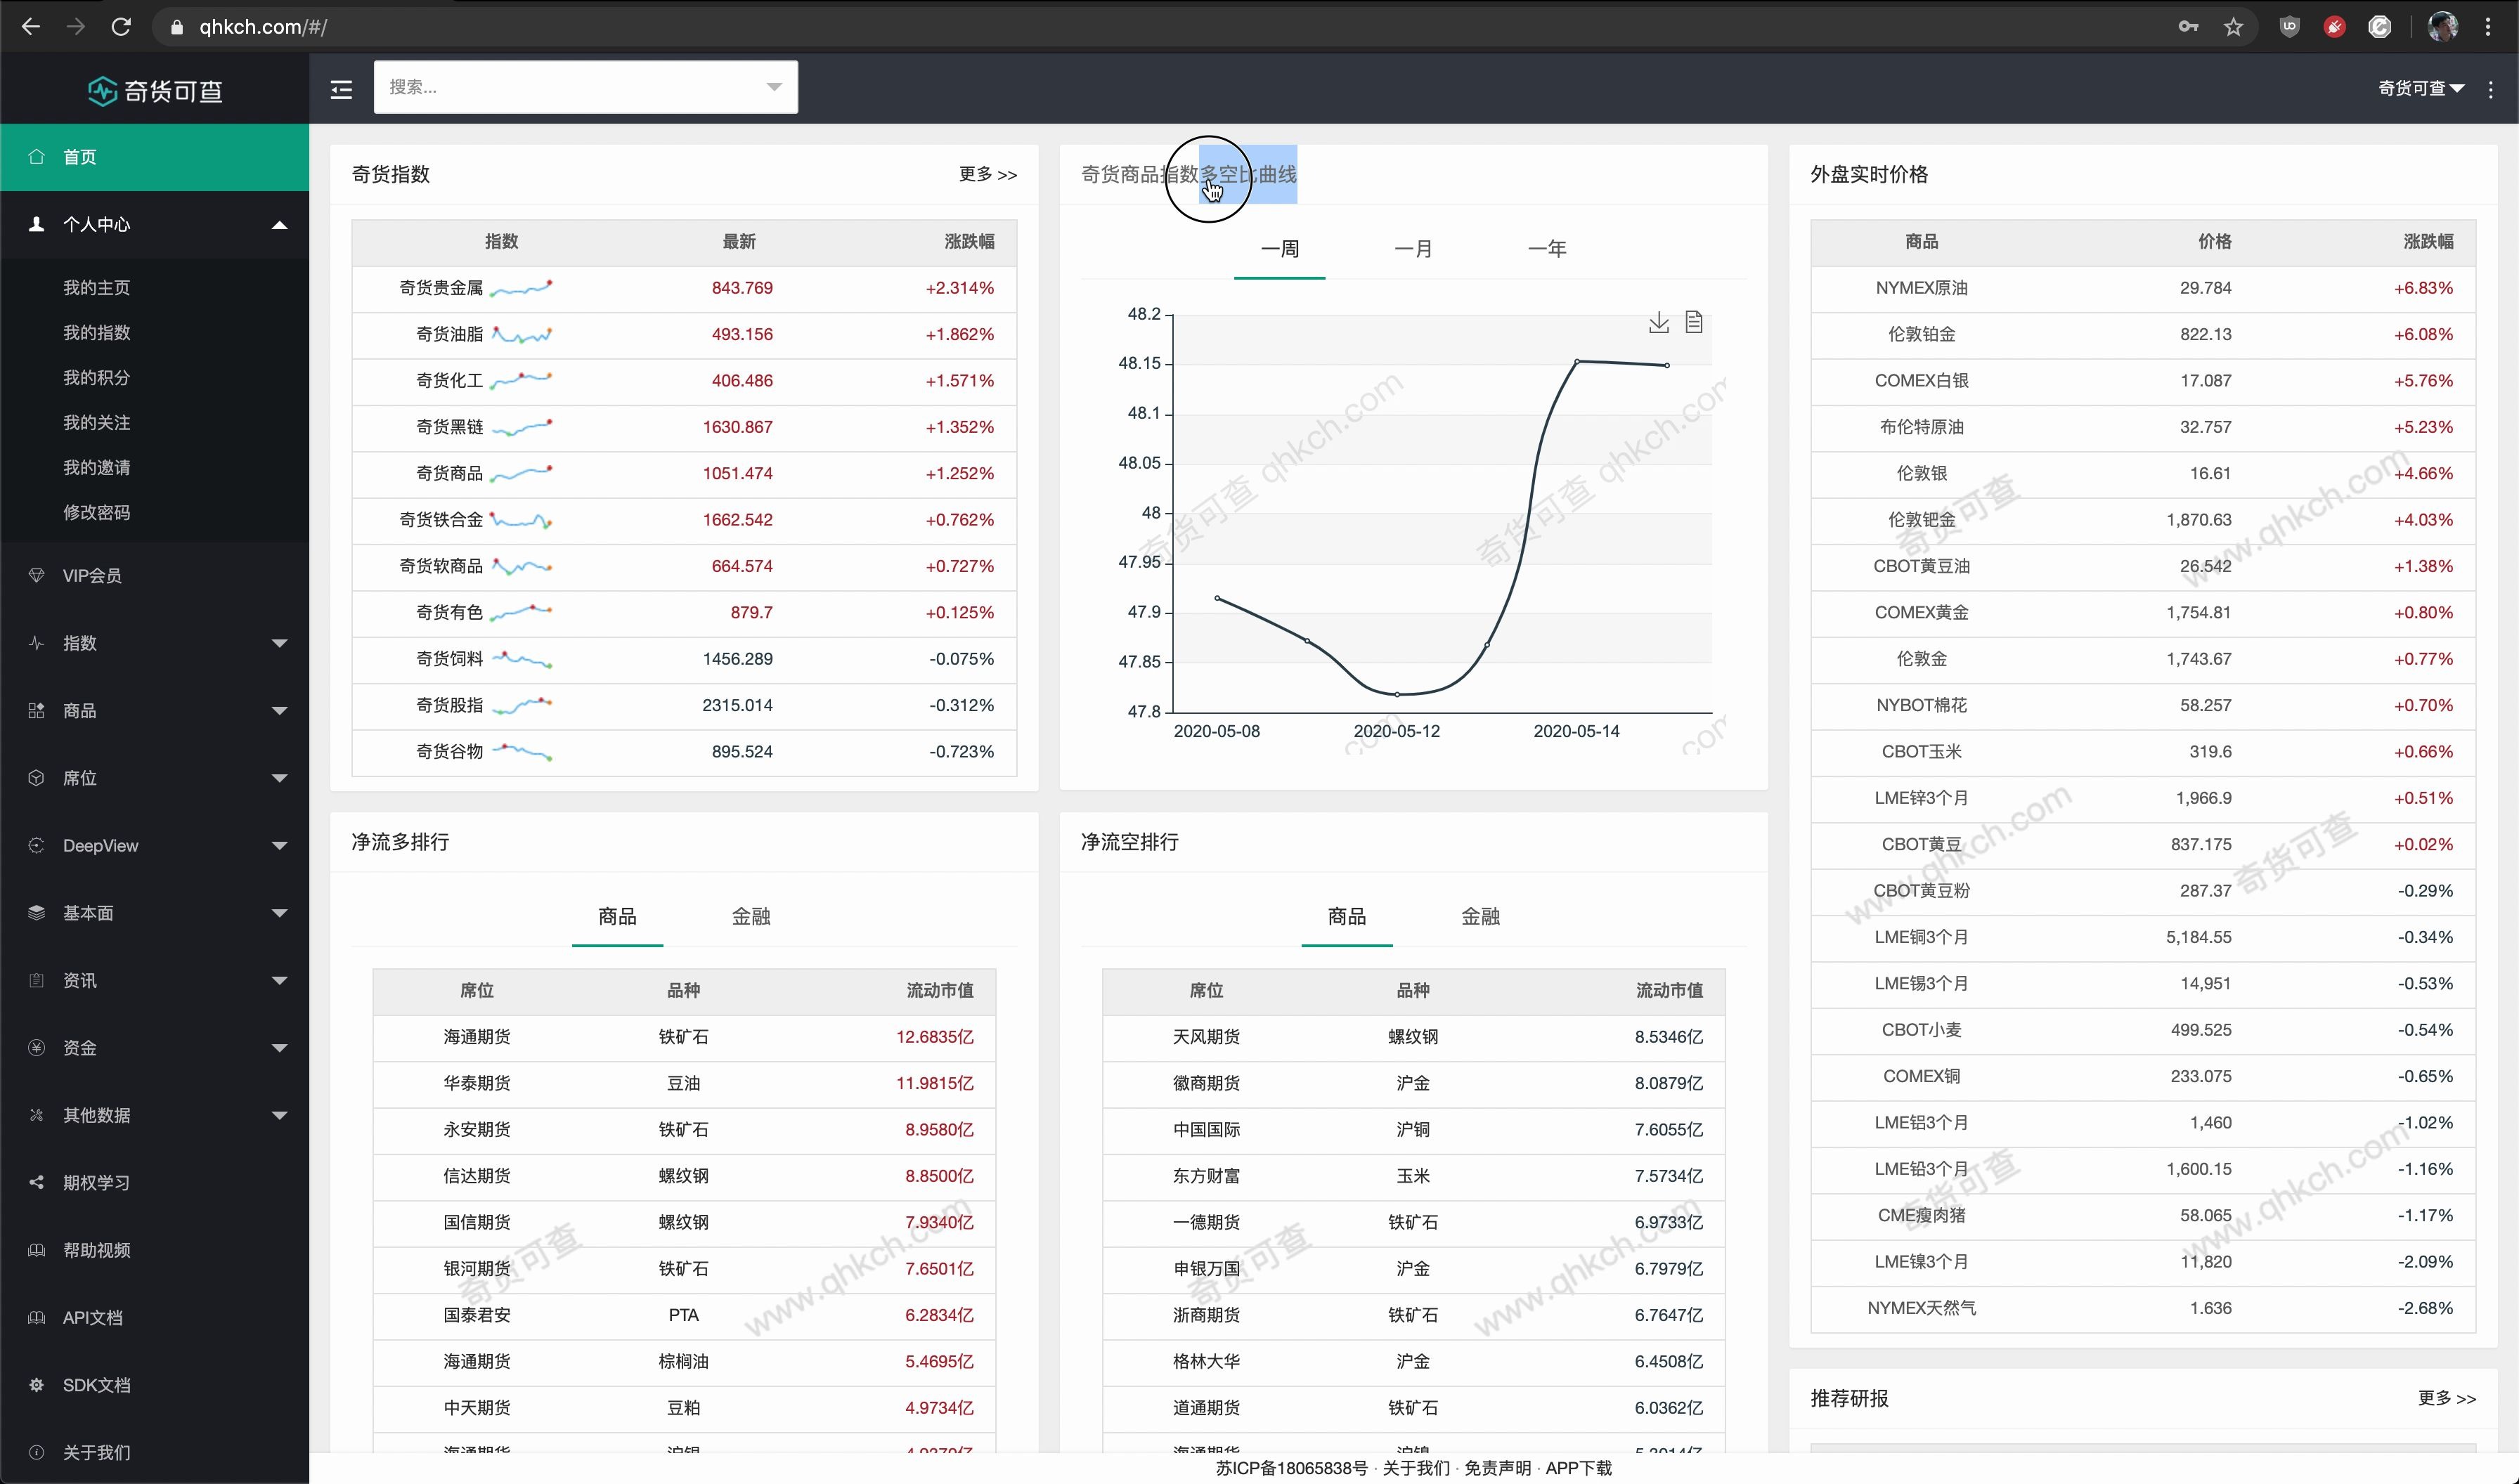Open 更多 link in 推荐研报
This screenshot has height=1484, width=2519.
click(2446, 1398)
